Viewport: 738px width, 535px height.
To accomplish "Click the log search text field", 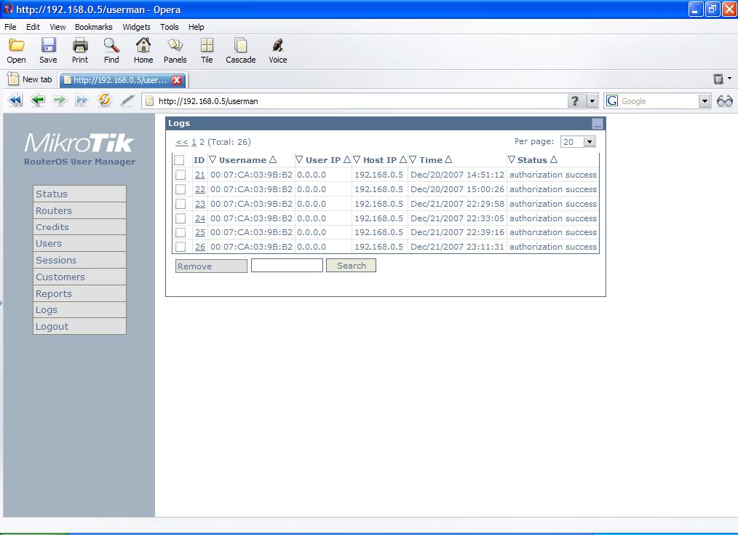I will (287, 266).
